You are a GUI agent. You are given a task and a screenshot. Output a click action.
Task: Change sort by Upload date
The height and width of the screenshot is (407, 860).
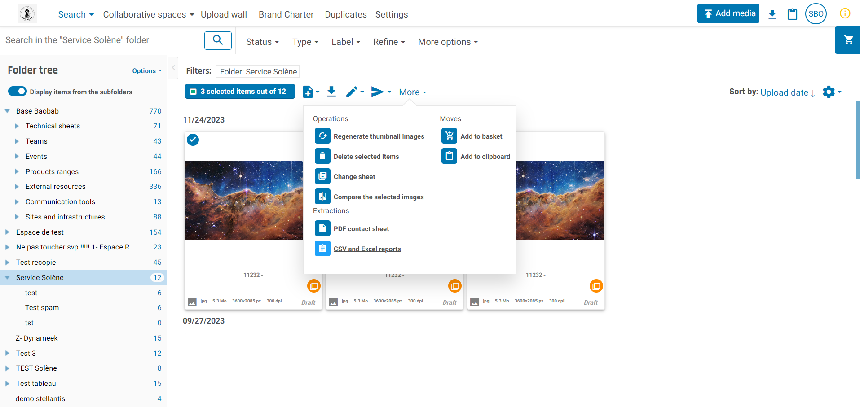pyautogui.click(x=788, y=92)
